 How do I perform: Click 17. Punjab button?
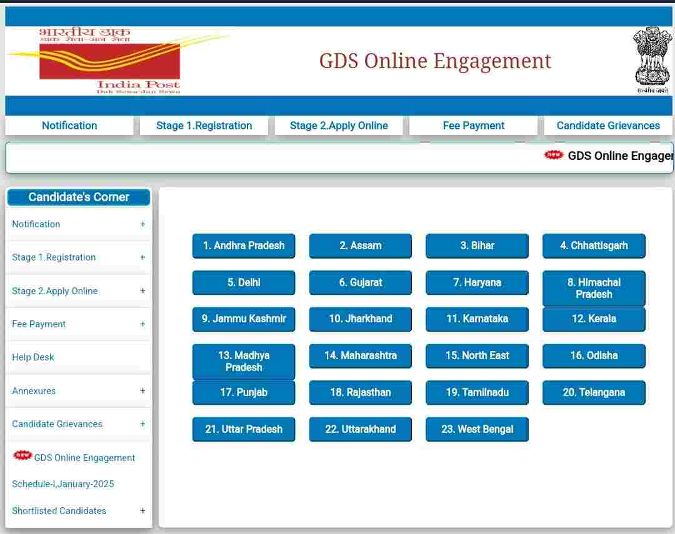tap(244, 392)
